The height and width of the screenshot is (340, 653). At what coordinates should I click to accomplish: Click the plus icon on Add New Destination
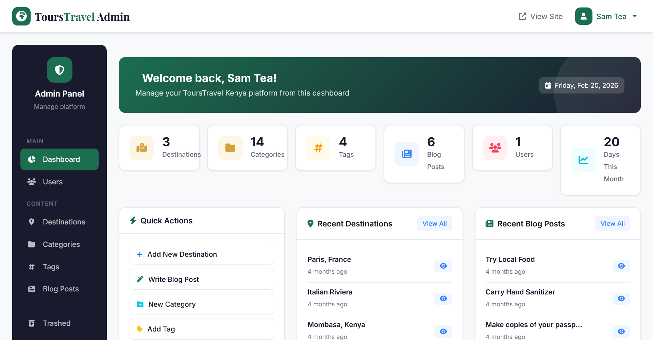tap(139, 254)
